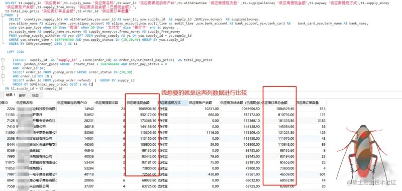Image resolution: width=402 pixels, height=191 pixels.
Task: Open the 剖析 tab
Action: pos(23,95)
